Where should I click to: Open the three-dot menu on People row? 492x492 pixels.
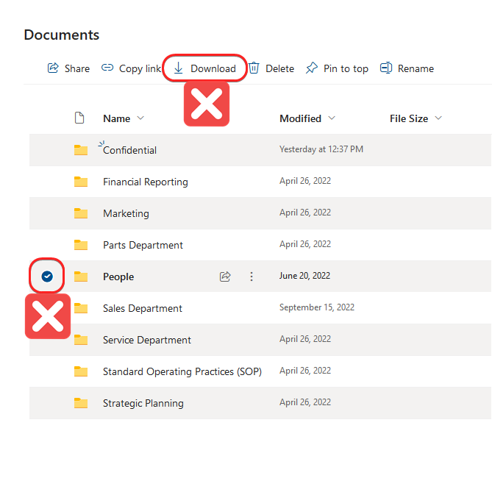click(x=252, y=277)
